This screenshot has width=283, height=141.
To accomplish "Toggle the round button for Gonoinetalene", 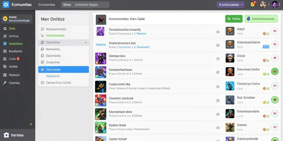I will pos(275,113).
